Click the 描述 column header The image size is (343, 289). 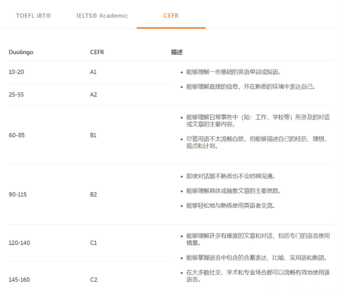[177, 52]
